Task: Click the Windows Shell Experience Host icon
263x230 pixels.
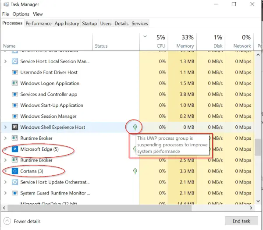Action: (x=15, y=127)
